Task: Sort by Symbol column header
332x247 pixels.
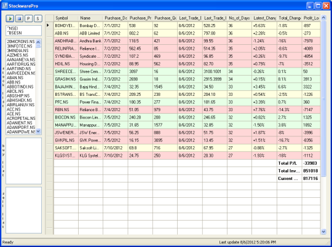Action: click(x=66, y=18)
